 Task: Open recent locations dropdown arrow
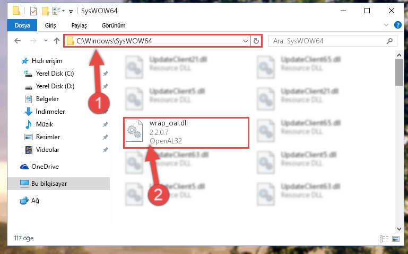pos(46,41)
